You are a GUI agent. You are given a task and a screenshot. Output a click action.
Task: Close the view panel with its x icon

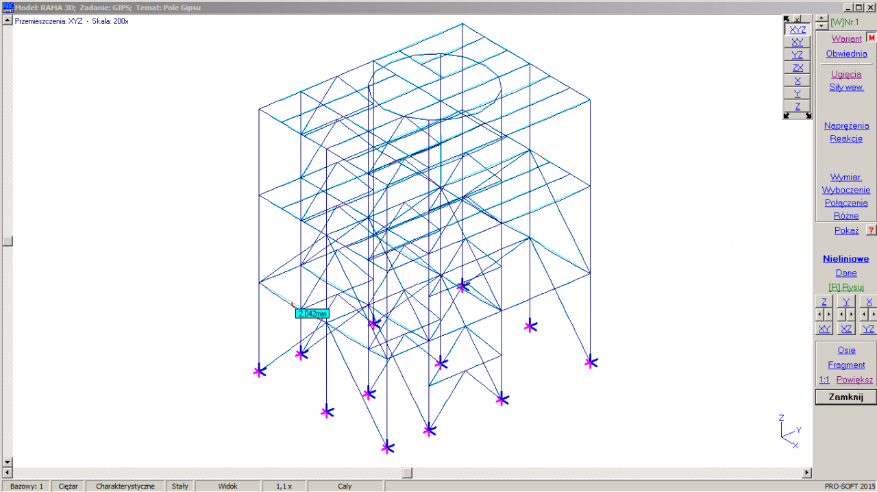coord(798,19)
